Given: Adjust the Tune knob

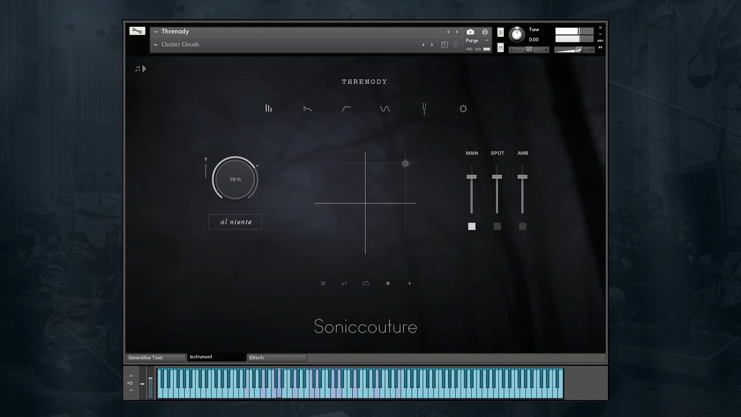Looking at the screenshot, I should (516, 35).
